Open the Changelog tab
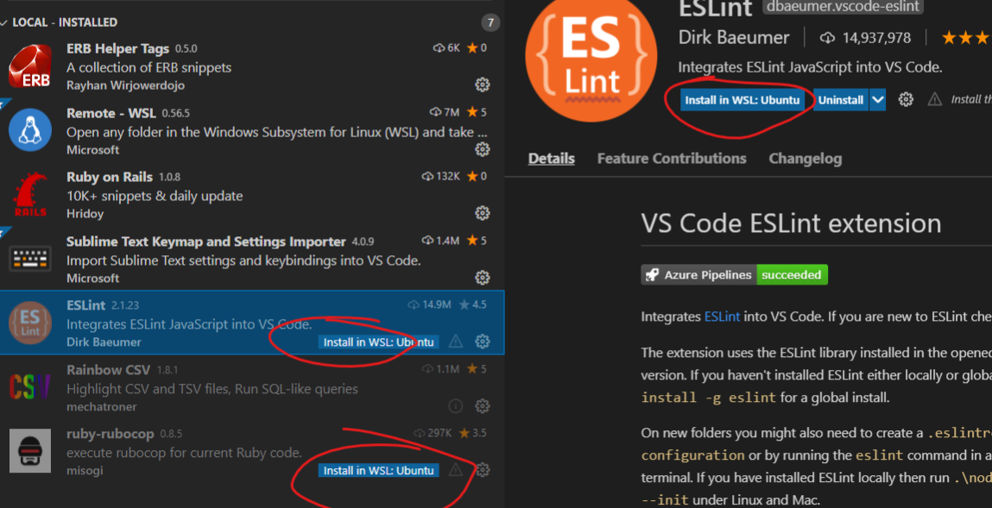Viewport: 992px width, 508px height. (x=805, y=158)
